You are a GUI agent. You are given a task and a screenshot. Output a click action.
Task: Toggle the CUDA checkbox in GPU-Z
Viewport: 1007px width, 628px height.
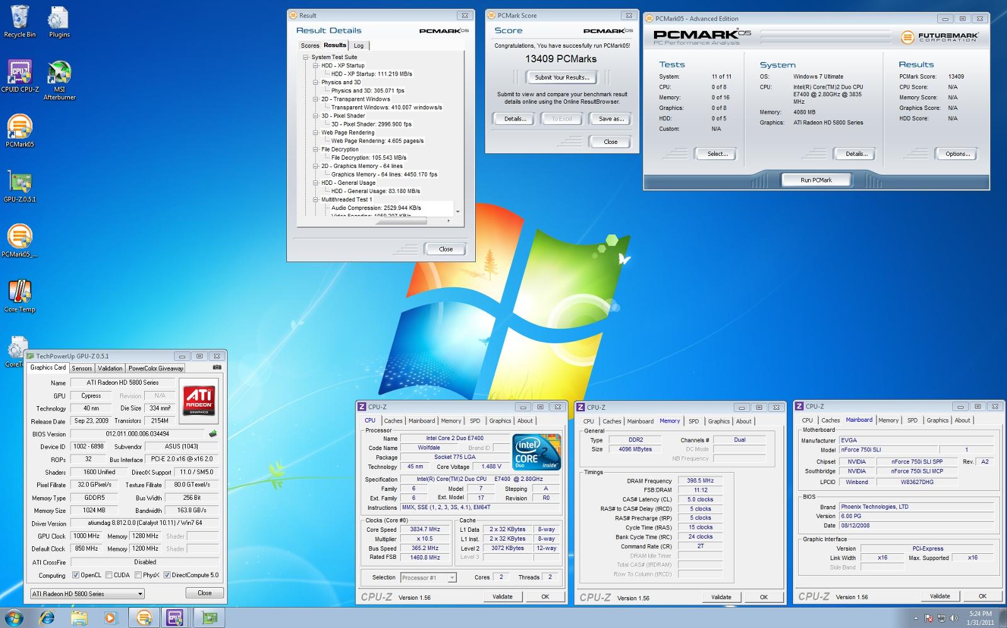109,575
